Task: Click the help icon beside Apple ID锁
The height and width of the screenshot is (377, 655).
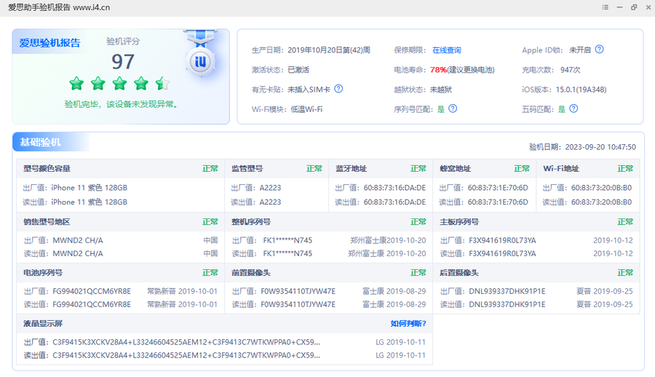Action: click(599, 49)
